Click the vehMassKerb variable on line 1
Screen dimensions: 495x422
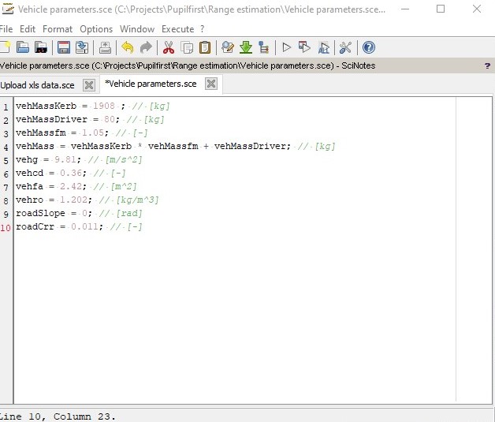point(46,106)
